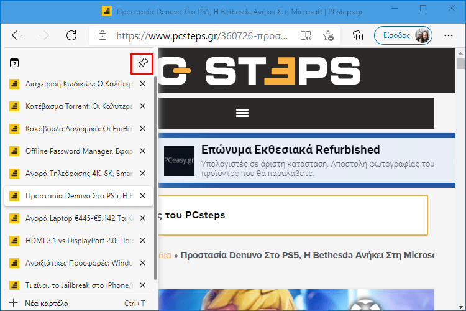Switch to tab Διαχείριση Κωδικών
The image size is (466, 311).
78,84
